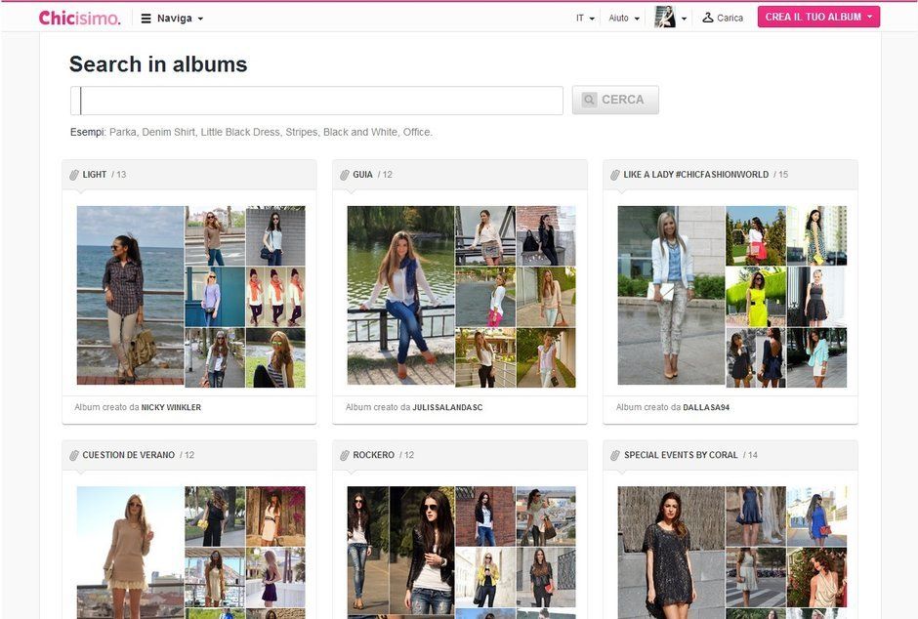Click the paperclip icon beside LIKE A LADY
The width and height of the screenshot is (918, 619).
(614, 175)
